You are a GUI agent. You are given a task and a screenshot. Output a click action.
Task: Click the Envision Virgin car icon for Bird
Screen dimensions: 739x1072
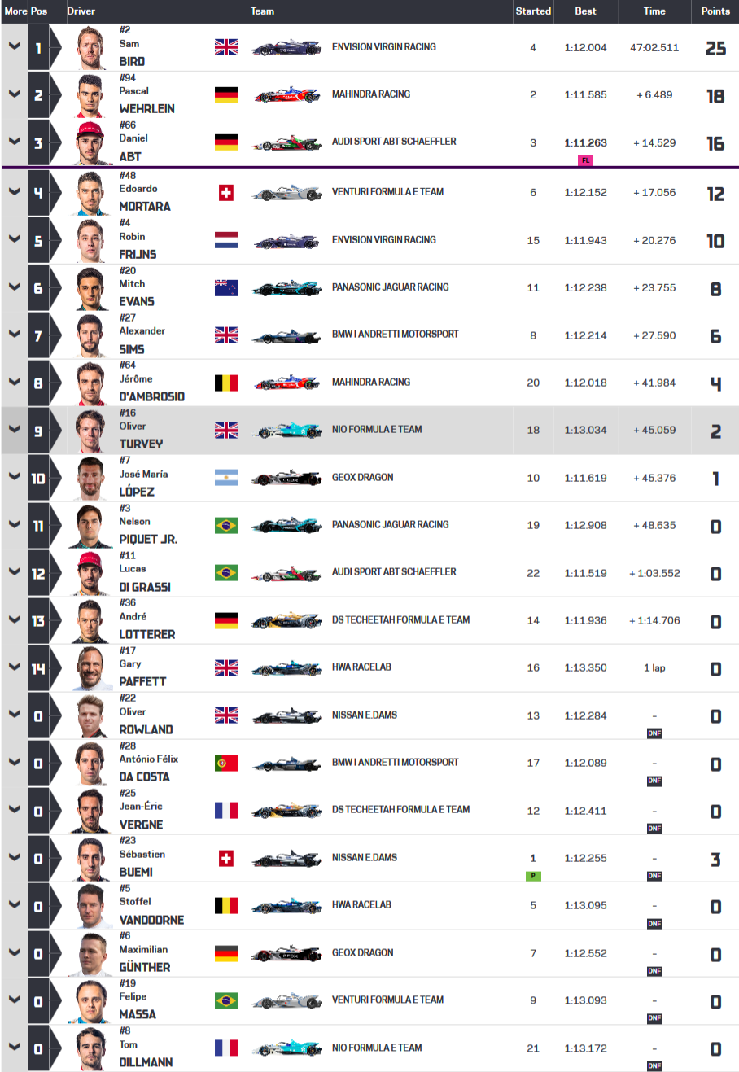click(x=286, y=48)
